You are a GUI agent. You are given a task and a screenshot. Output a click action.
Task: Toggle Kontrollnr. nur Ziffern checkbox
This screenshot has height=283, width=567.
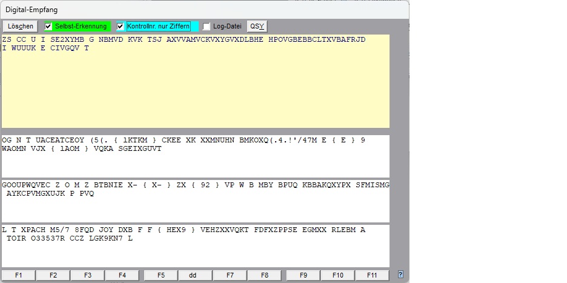(x=121, y=27)
